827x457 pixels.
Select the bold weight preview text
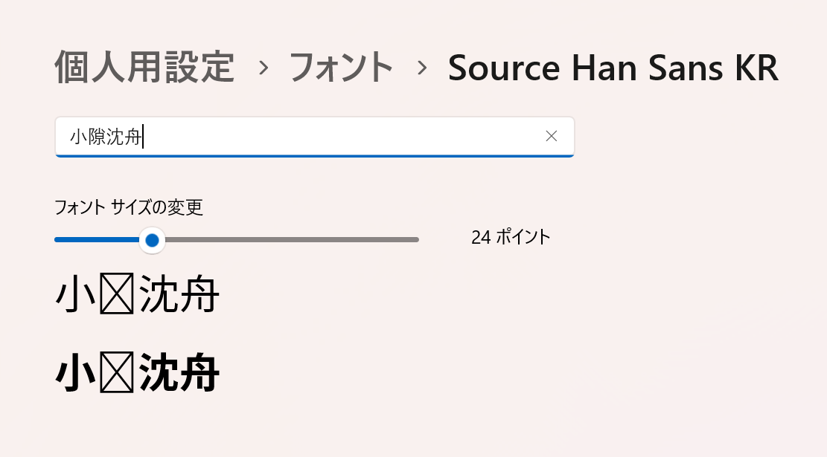pyautogui.click(x=138, y=373)
